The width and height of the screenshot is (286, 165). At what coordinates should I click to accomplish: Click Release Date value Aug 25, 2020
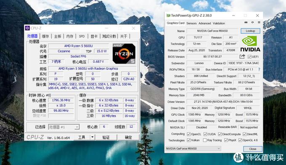196,50
